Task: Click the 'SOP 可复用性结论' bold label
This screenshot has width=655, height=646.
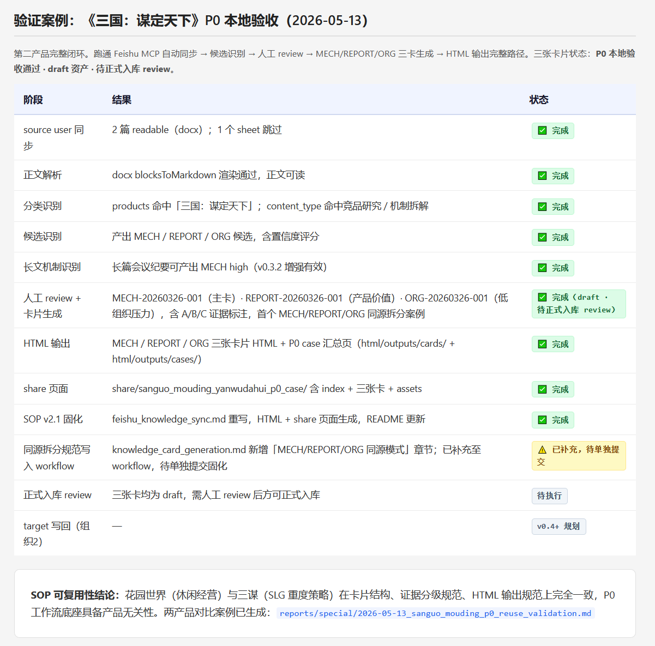Action: coord(75,595)
